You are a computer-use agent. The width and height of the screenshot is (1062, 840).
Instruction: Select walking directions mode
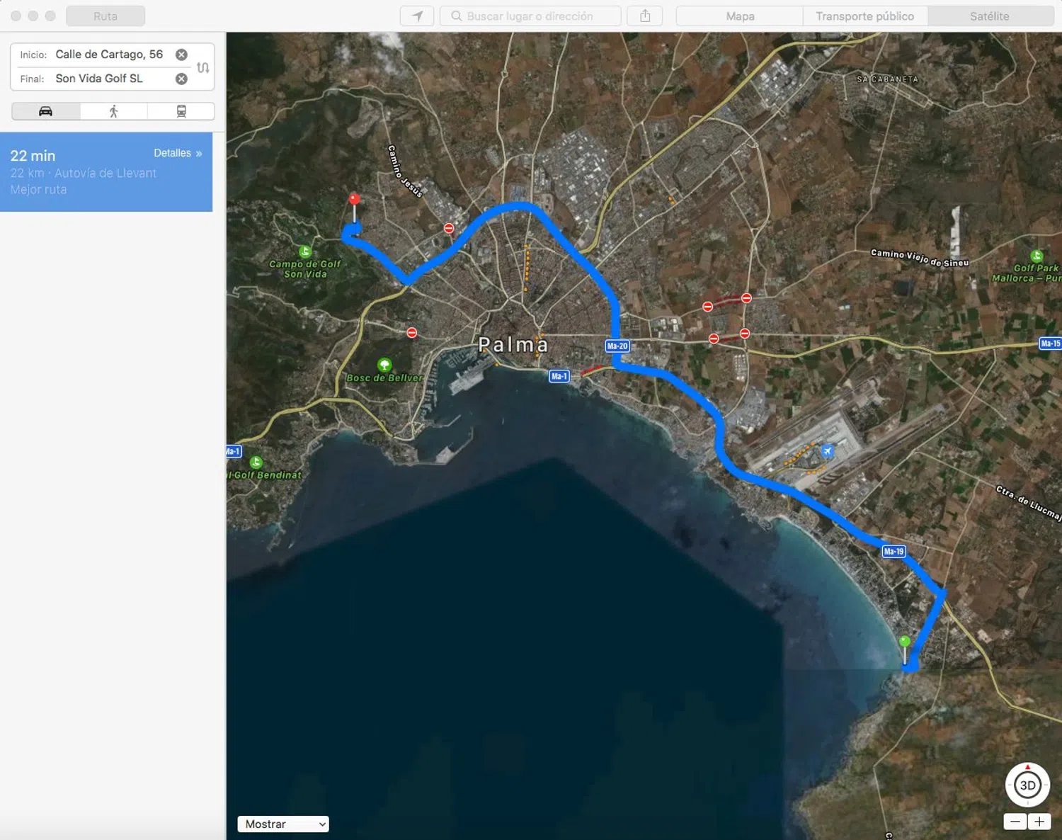click(113, 111)
